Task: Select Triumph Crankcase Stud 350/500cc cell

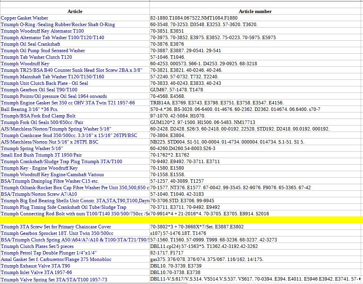Action: (75, 135)
